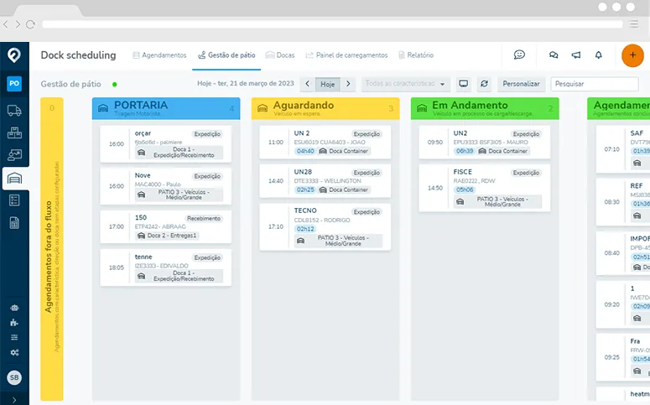Viewport: 650px width, 405px height.
Task: Click the Em Andamento column header
Action: click(x=485, y=109)
